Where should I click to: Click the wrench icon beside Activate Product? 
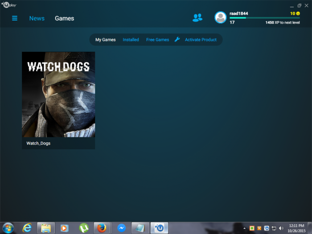point(177,39)
